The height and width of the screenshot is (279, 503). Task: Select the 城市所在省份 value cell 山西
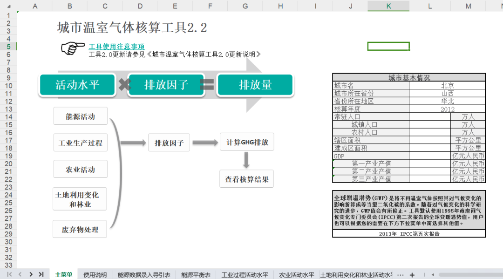pyautogui.click(x=447, y=93)
